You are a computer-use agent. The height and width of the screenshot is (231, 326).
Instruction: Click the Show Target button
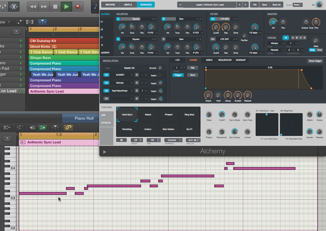315,61
